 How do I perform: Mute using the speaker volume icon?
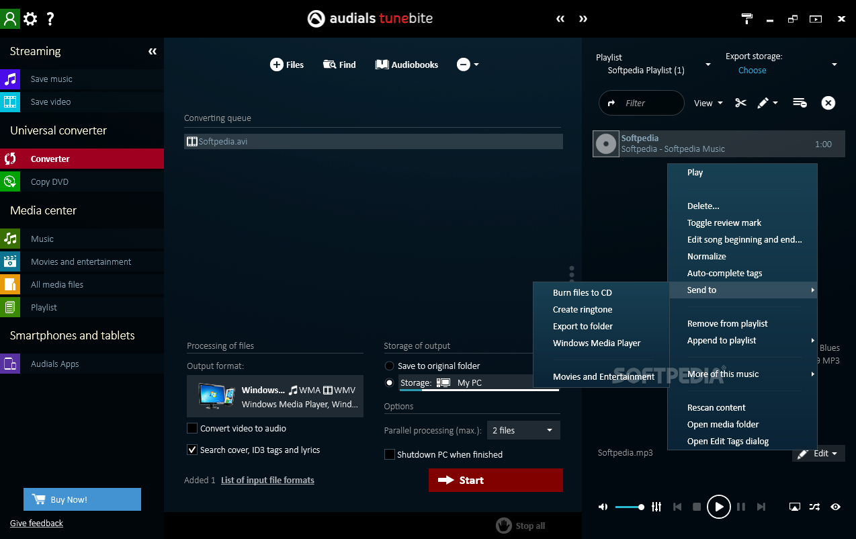click(603, 507)
